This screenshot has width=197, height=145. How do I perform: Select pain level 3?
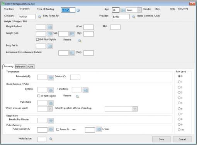tap(179, 92)
